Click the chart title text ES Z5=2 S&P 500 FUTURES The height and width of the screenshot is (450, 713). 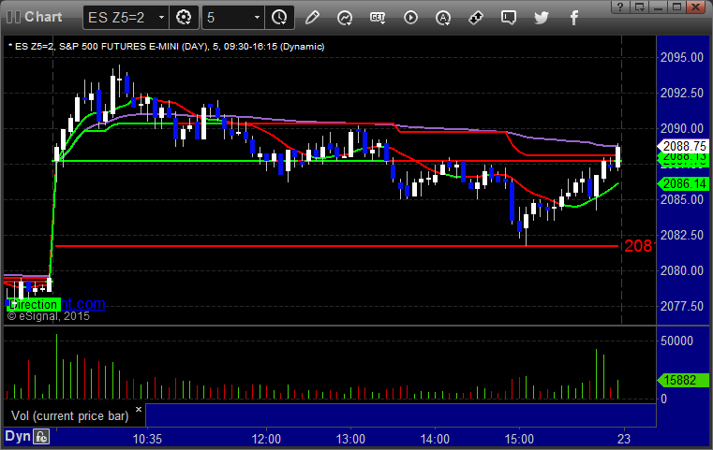[x=167, y=47]
